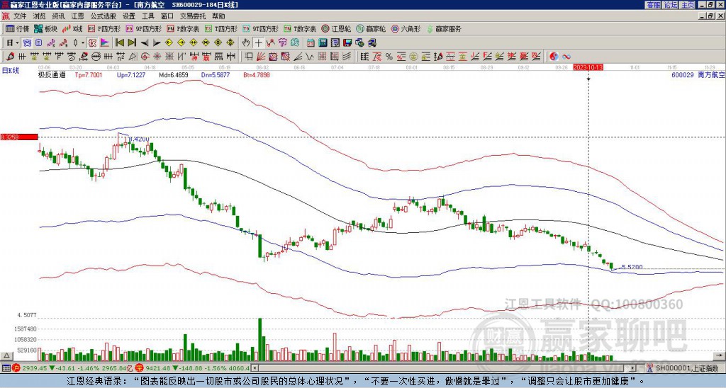Jump to last bar with right-end arrow
Image resolution: width=726 pixels, height=388 pixels.
(131, 43)
